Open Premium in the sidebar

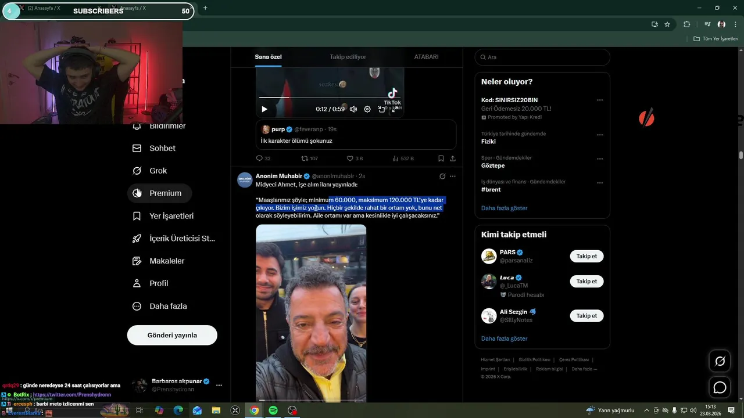pyautogui.click(x=159, y=193)
